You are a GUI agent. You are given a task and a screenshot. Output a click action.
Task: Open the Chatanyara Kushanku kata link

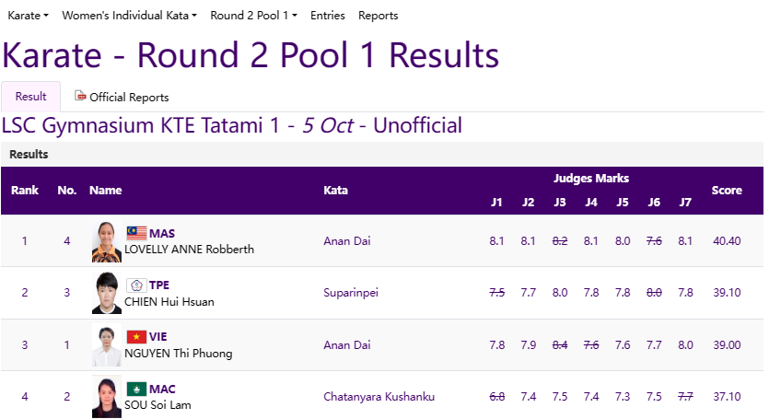pyautogui.click(x=379, y=397)
